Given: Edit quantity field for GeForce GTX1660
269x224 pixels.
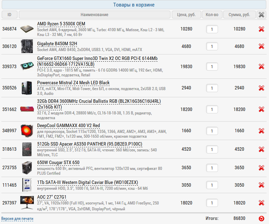Looking at the screenshot, I should tap(212, 66).
